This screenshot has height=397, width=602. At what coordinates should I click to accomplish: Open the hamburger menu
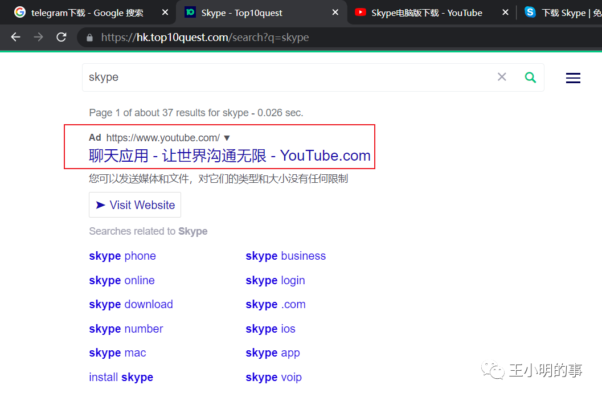pos(573,78)
